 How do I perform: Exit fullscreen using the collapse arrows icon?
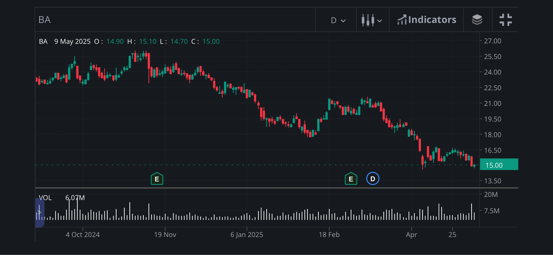[505, 20]
